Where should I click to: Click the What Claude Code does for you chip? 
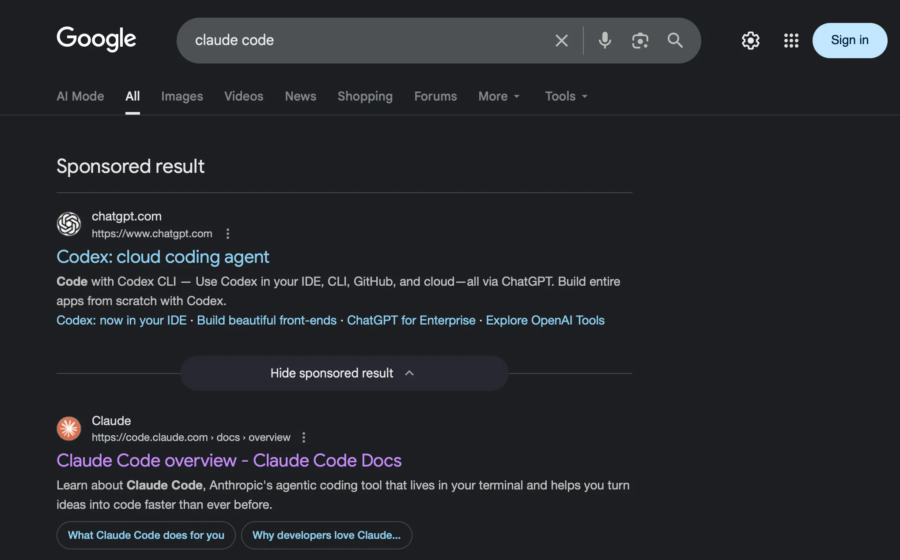pyautogui.click(x=146, y=535)
